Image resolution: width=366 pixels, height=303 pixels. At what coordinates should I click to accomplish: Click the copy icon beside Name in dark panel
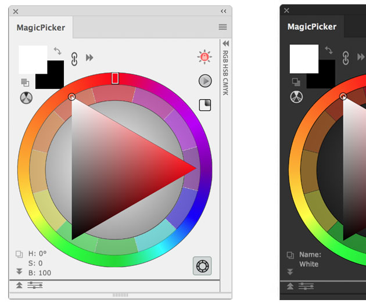point(290,255)
